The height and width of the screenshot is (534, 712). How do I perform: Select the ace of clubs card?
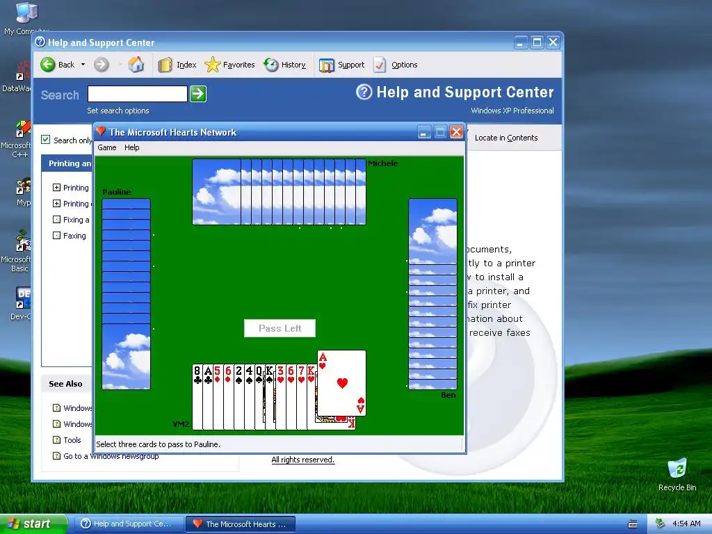point(207,396)
